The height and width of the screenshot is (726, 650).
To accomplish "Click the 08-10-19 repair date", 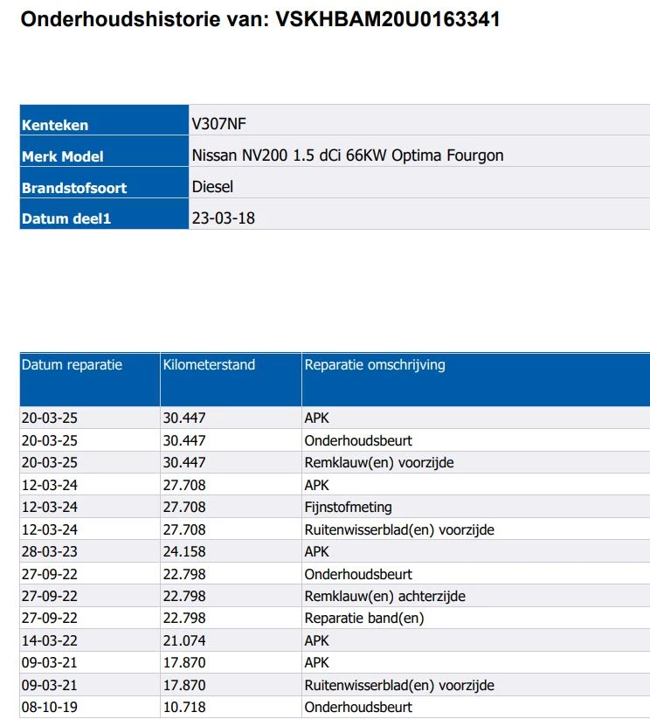I will point(49,707).
